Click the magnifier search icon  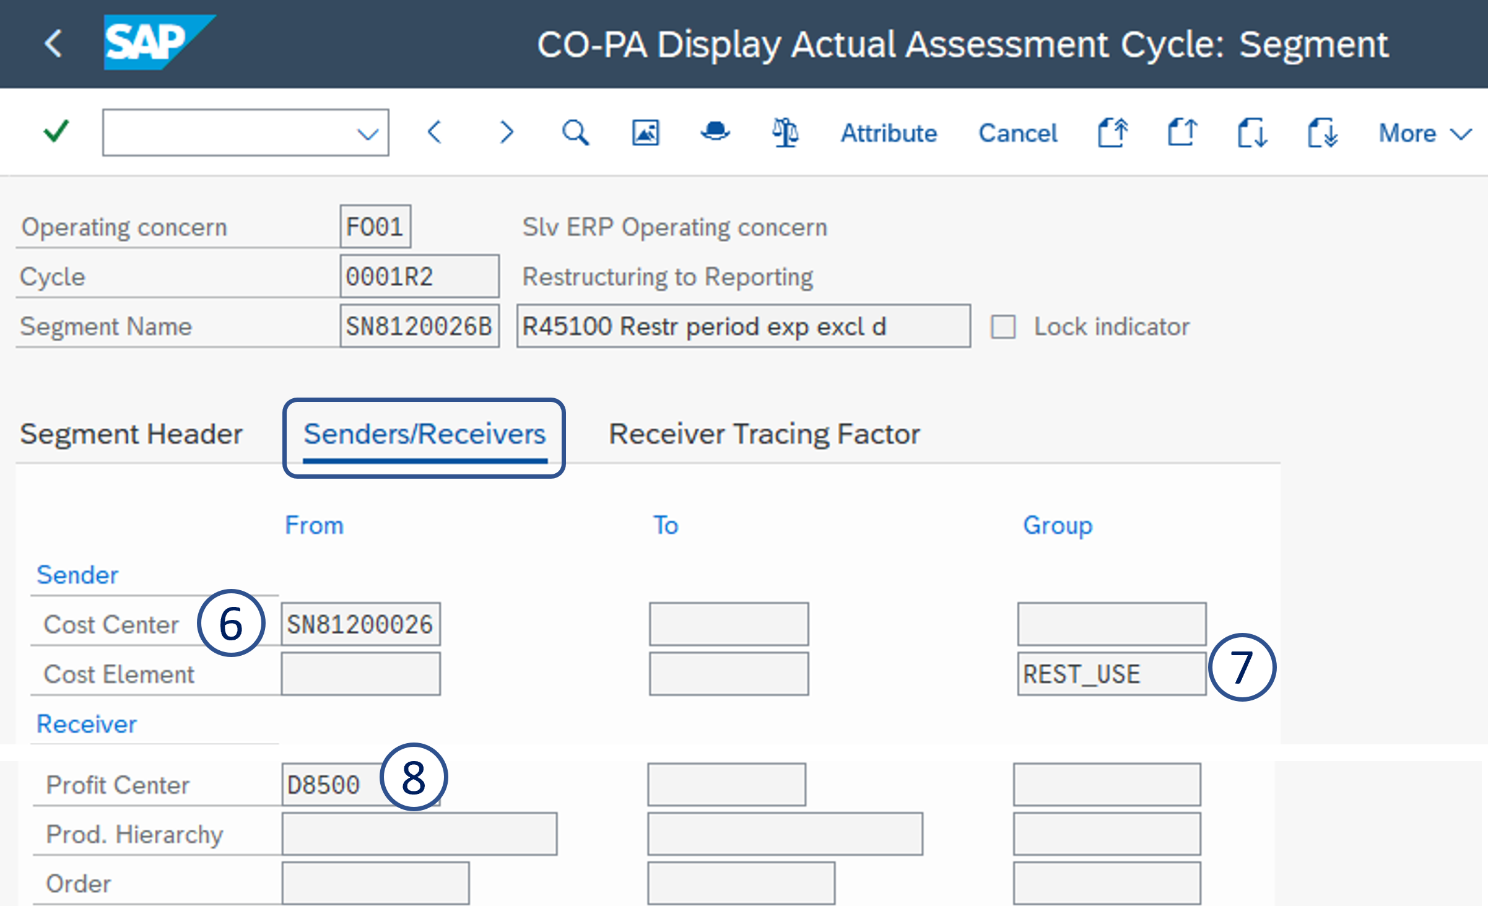click(x=575, y=133)
